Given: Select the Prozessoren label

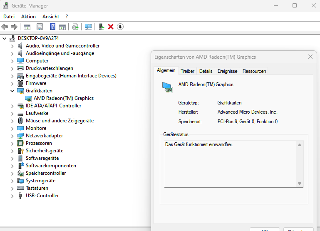Looking at the screenshot, I should pos(39,143).
